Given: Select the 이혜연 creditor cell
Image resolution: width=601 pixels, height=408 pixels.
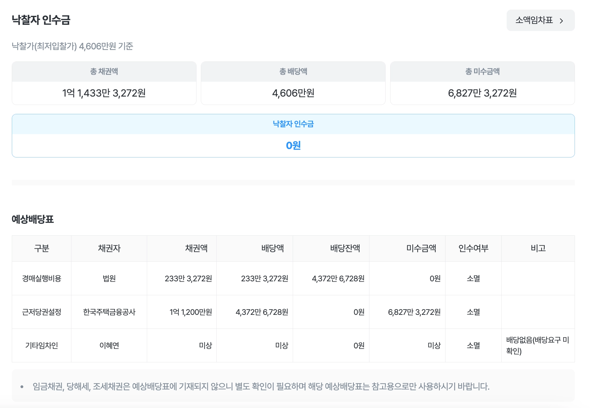Looking at the screenshot, I should (x=109, y=346).
